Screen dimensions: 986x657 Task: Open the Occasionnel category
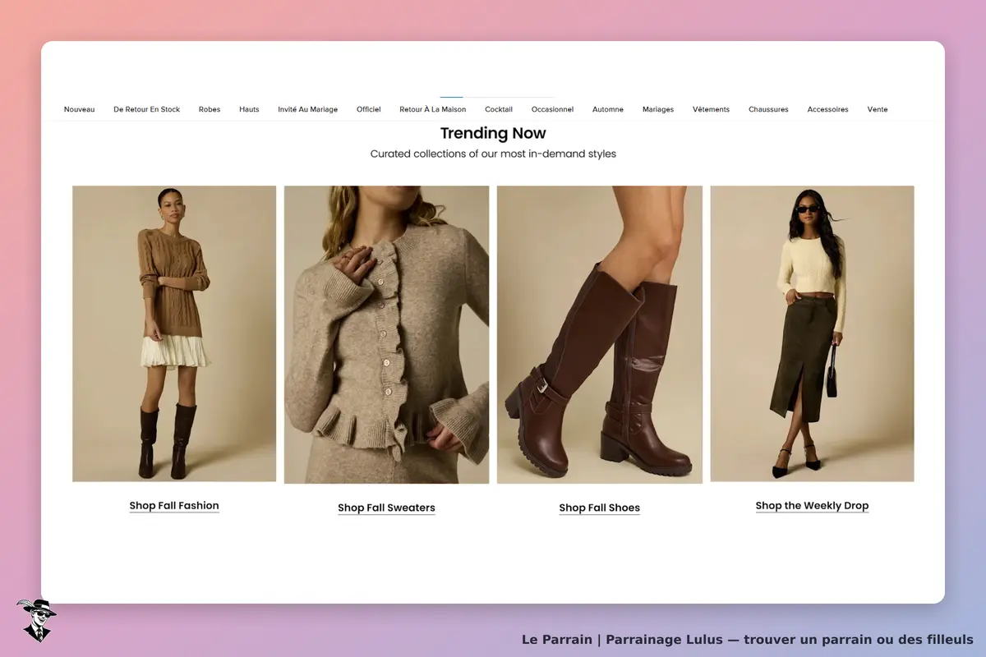(x=552, y=109)
